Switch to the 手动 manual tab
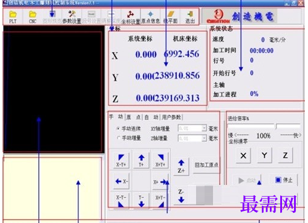The image size is (308, 223). click(116, 117)
